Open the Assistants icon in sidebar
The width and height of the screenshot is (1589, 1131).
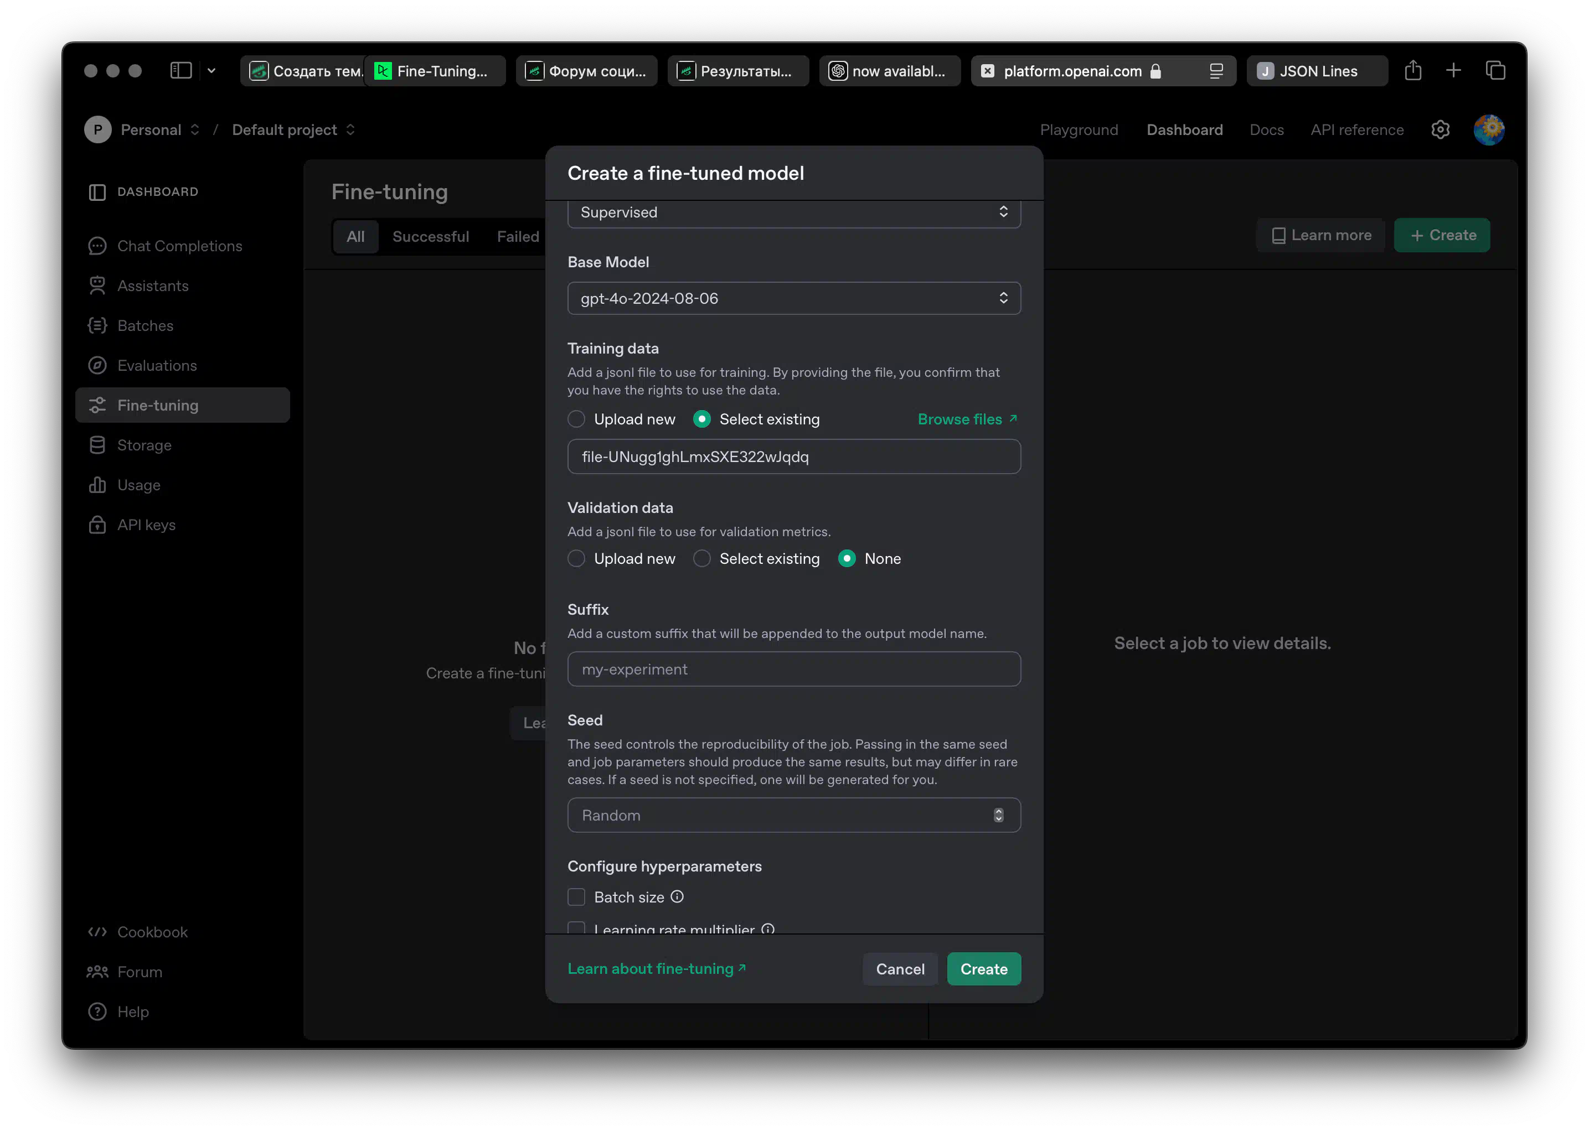point(97,286)
